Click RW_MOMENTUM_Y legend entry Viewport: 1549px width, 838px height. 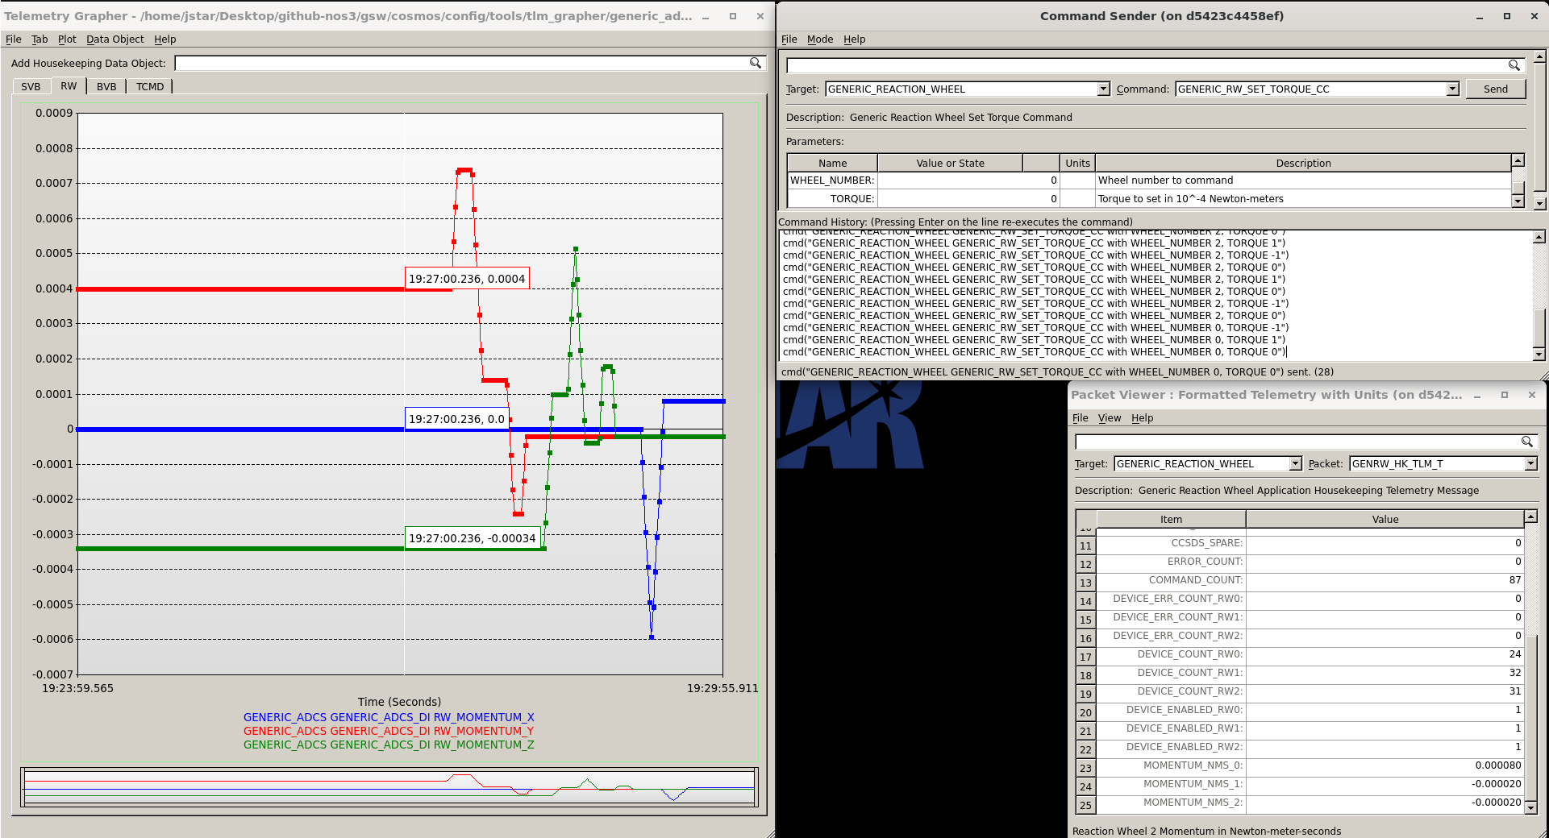pyautogui.click(x=389, y=731)
